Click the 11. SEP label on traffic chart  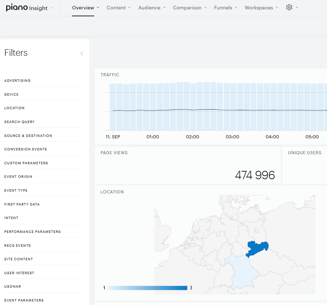coord(113,137)
